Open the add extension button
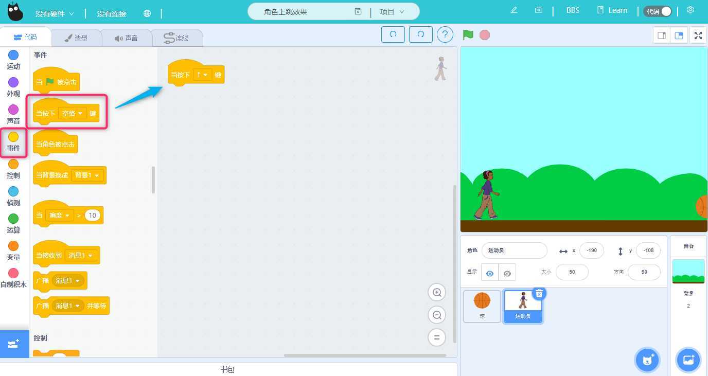The image size is (708, 376). pos(14,344)
